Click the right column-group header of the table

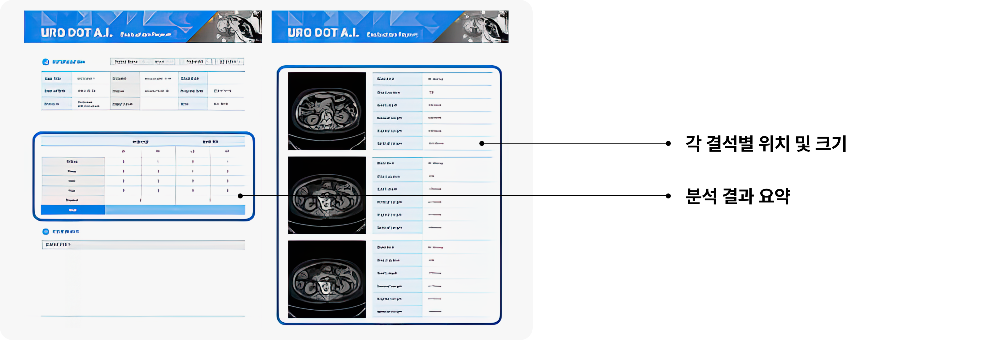click(210, 142)
